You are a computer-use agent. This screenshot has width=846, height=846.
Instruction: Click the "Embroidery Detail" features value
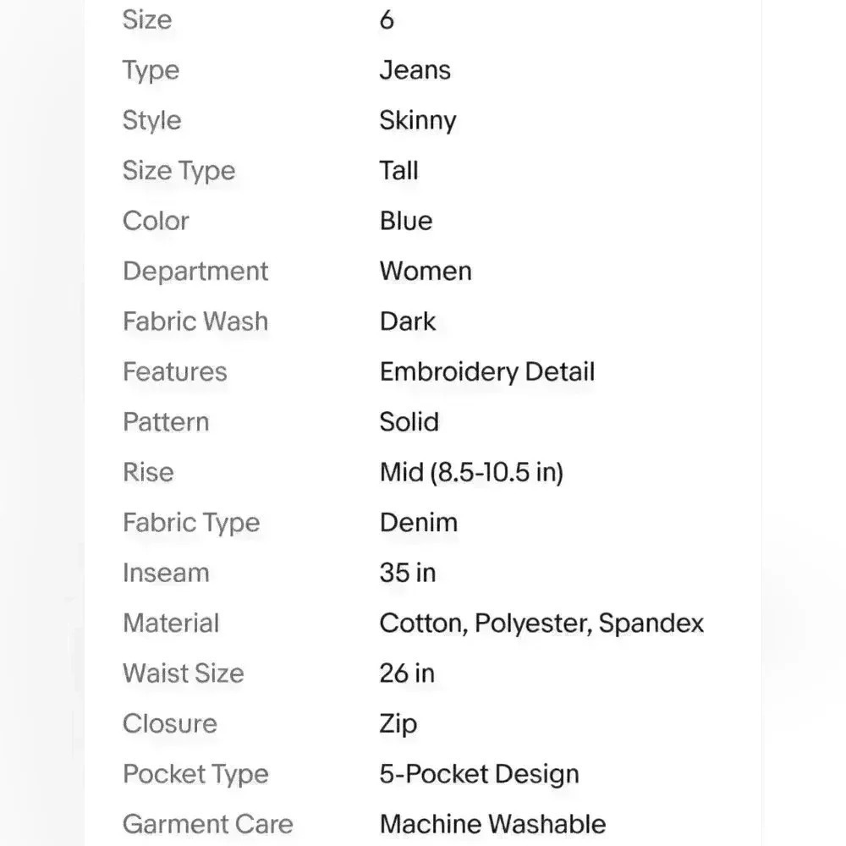point(486,372)
